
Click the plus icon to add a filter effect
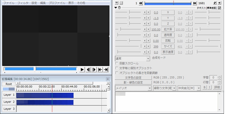coord(219,3)
